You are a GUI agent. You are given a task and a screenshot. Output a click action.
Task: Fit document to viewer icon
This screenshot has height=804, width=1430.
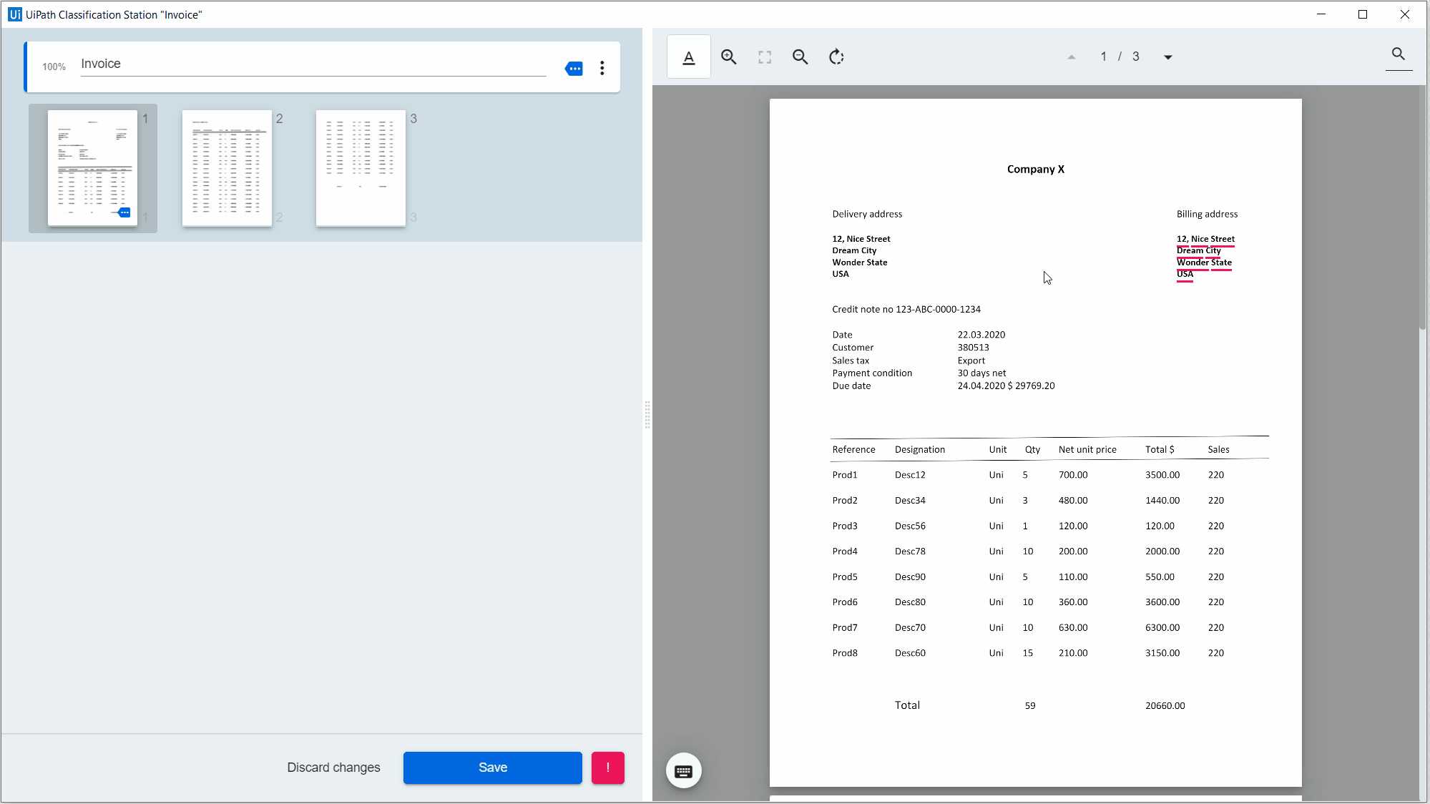point(765,57)
